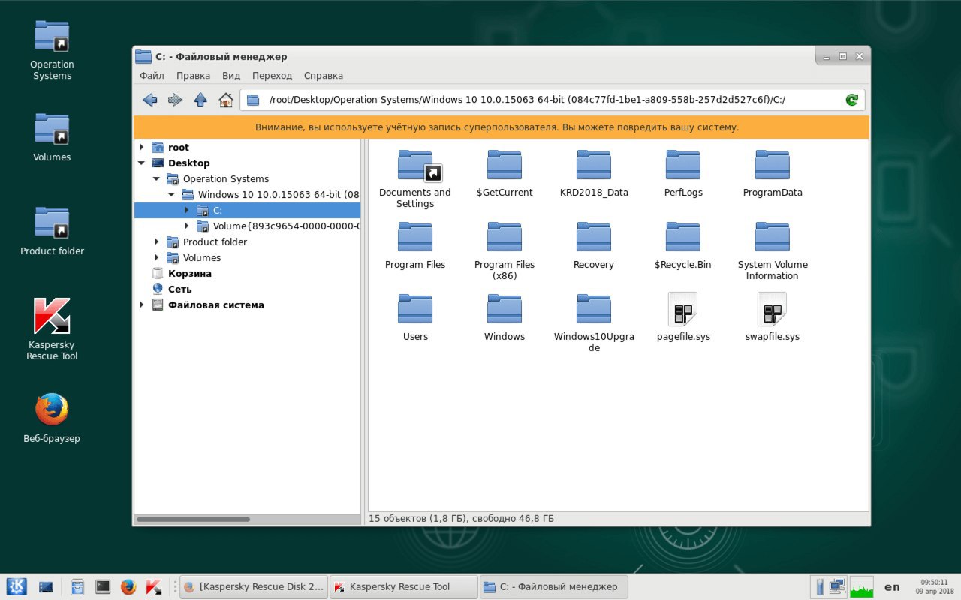This screenshot has height=600, width=961.
Task: Select the System Volume Information folder
Action: click(x=773, y=251)
